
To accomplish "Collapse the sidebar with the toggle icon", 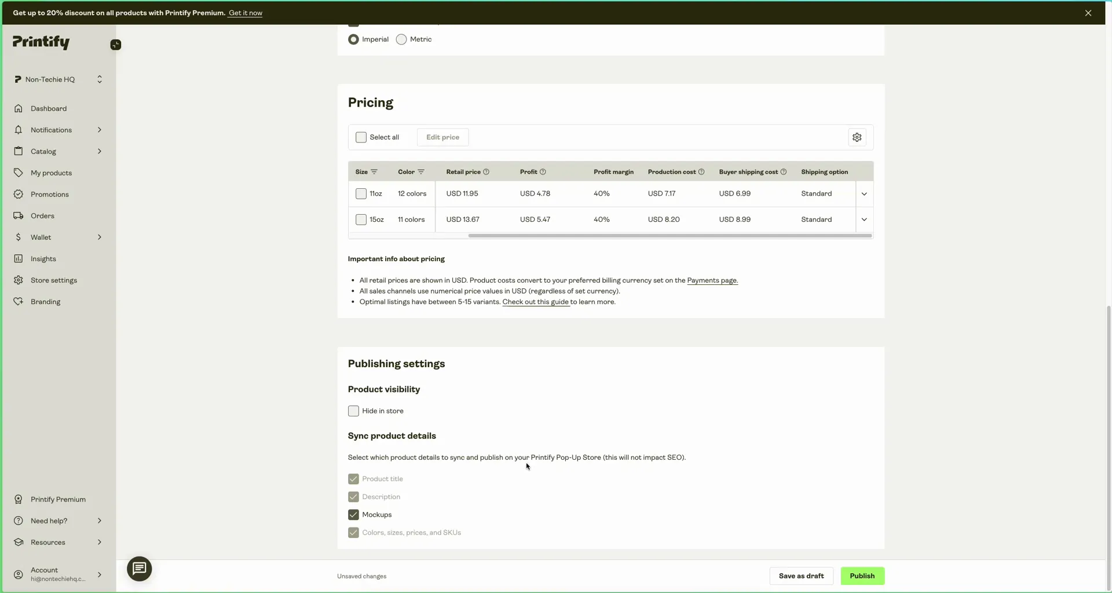I will [x=116, y=45].
